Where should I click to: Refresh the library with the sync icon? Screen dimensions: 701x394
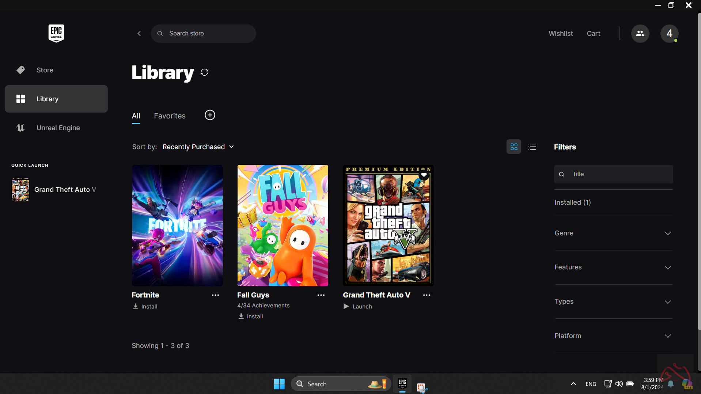[204, 72]
